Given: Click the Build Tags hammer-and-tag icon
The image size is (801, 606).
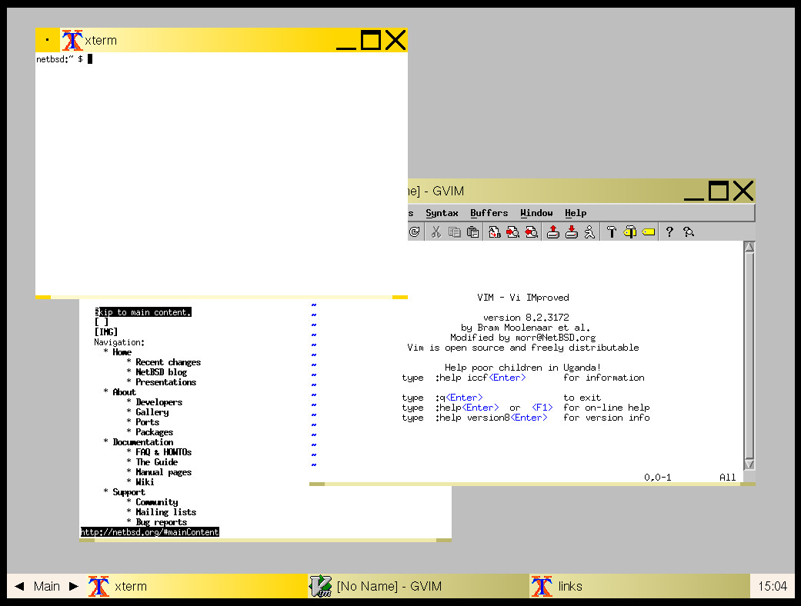Looking at the screenshot, I should pyautogui.click(x=630, y=232).
